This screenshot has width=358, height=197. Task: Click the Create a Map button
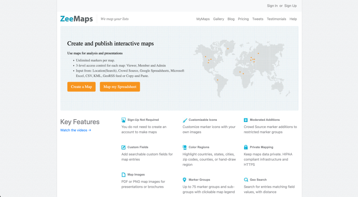(81, 87)
